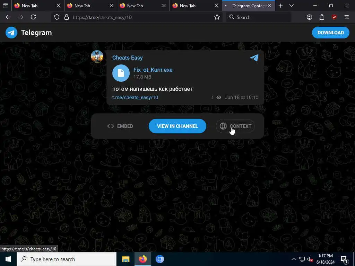Go back with browser back arrow
This screenshot has height=266, width=355.
pyautogui.click(x=8, y=17)
